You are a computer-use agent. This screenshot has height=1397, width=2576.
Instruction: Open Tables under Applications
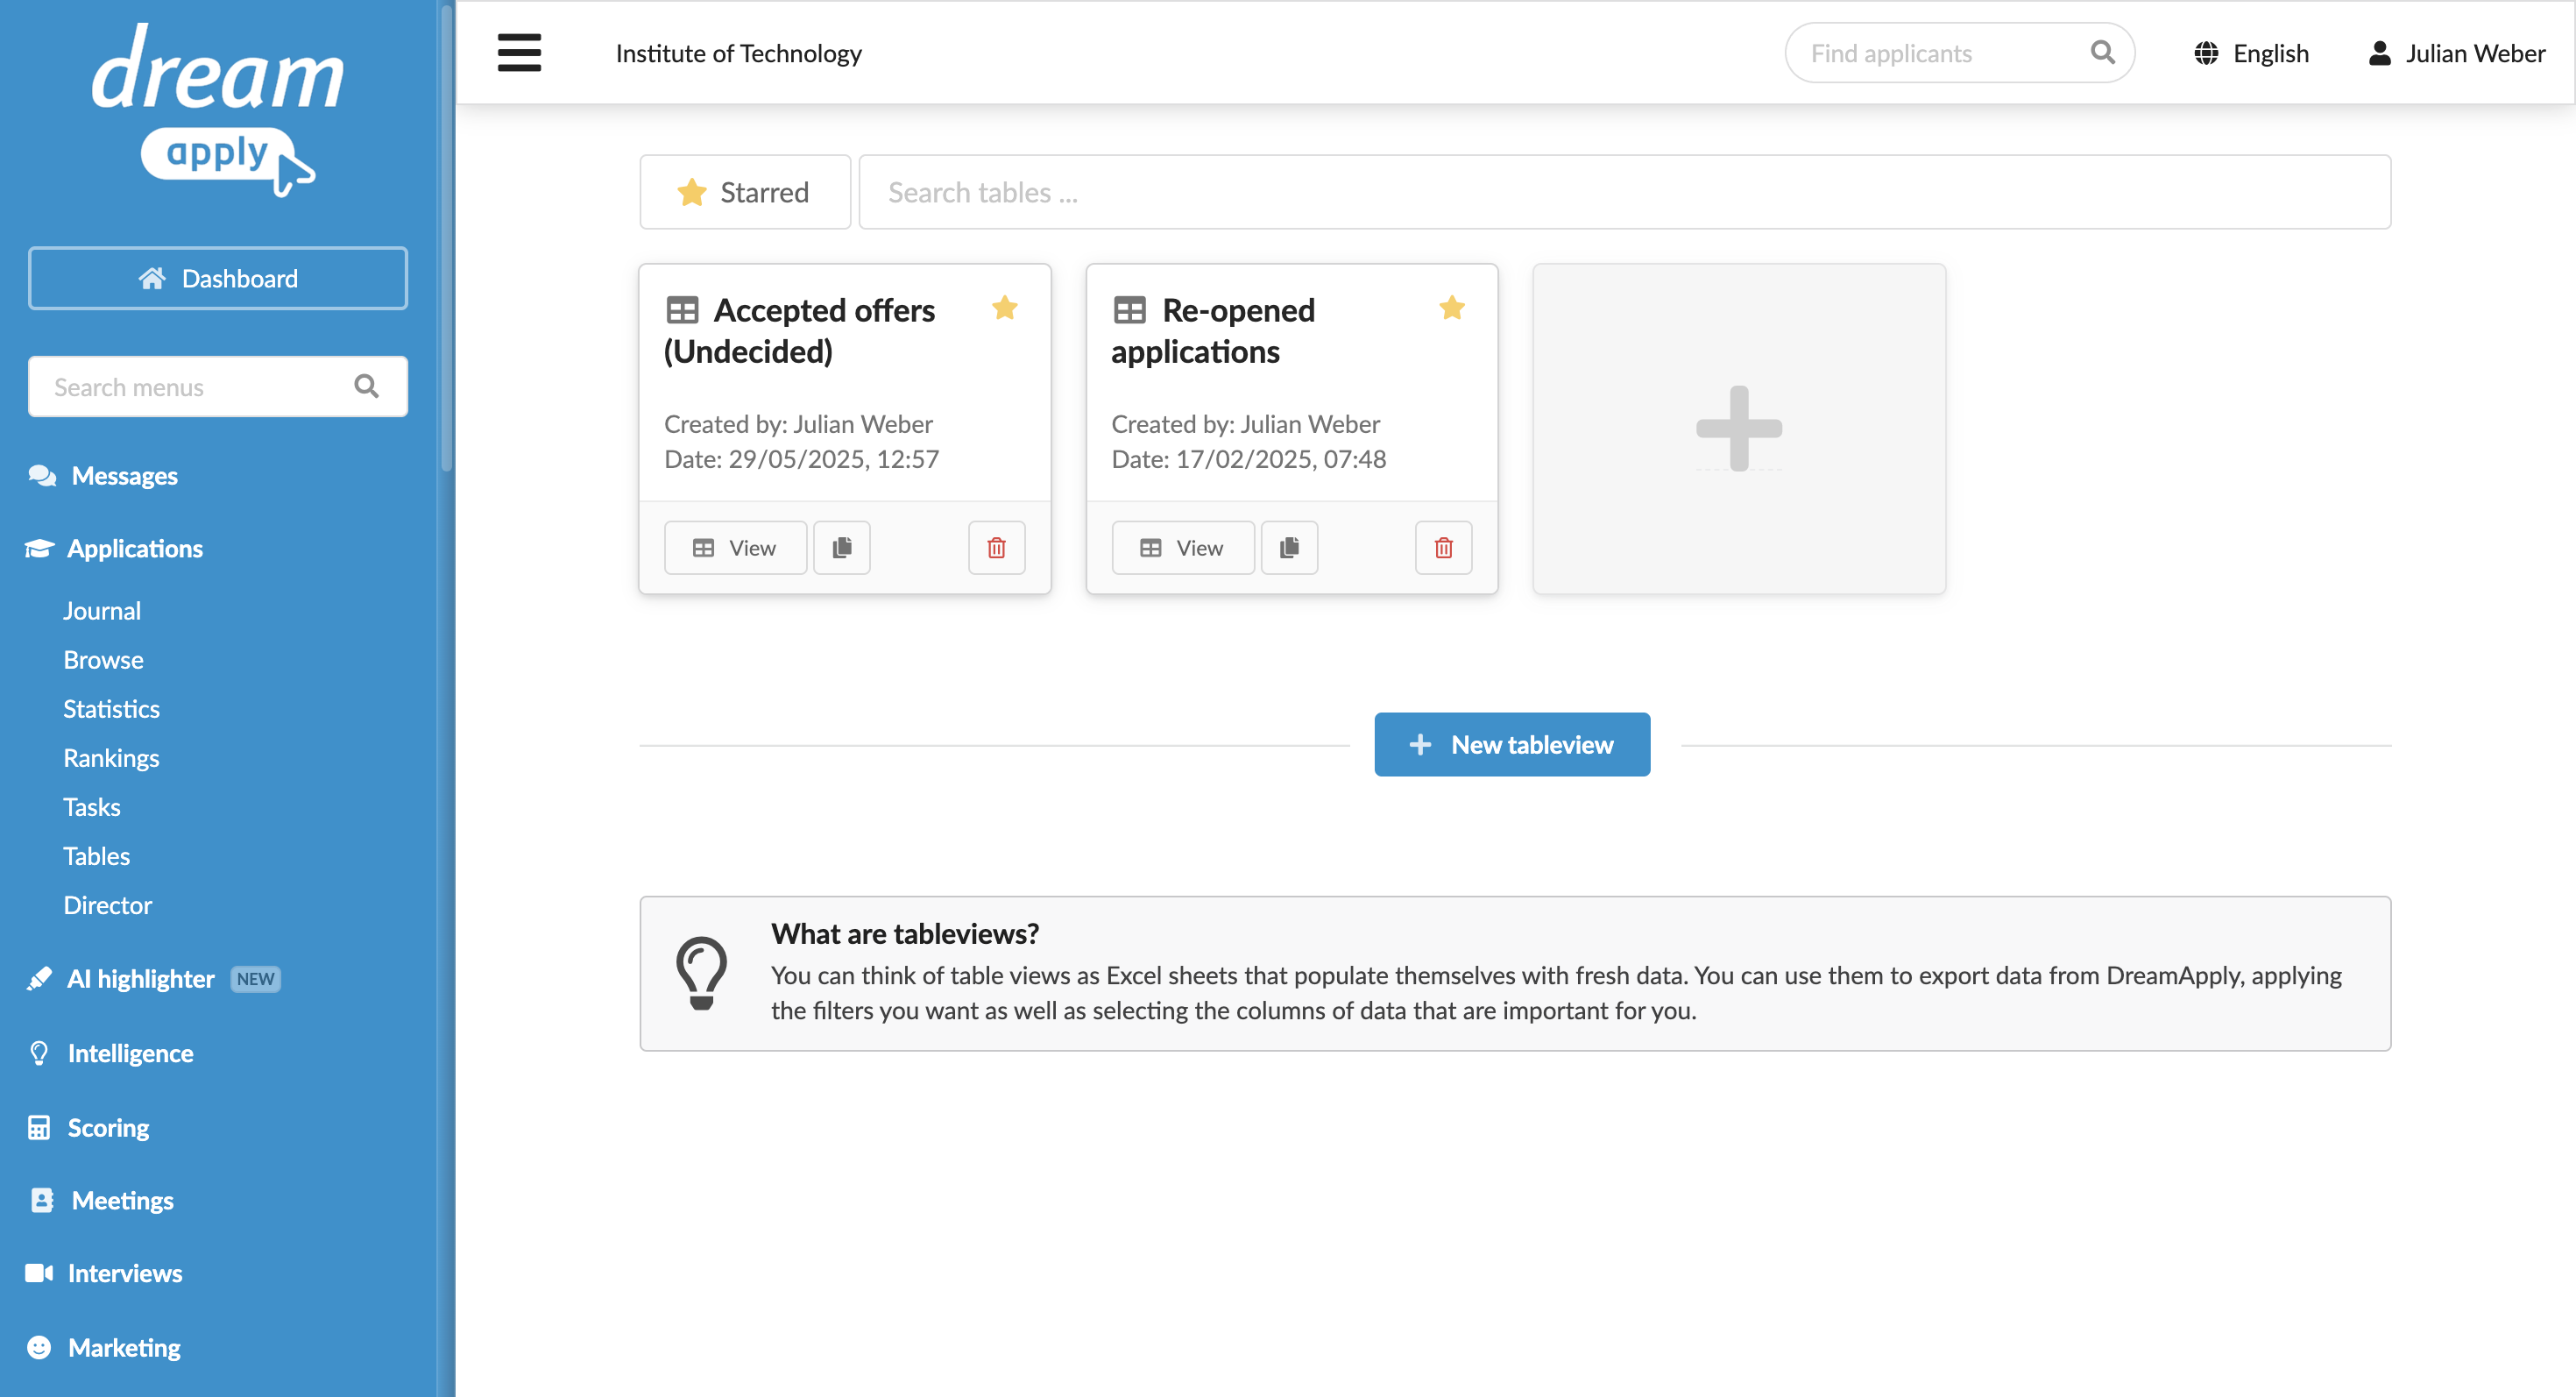pyautogui.click(x=96, y=856)
